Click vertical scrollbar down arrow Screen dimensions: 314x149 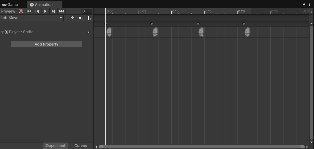(x=312, y=142)
